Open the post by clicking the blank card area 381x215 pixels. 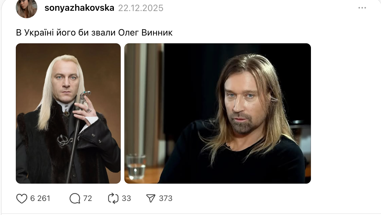tap(343, 113)
